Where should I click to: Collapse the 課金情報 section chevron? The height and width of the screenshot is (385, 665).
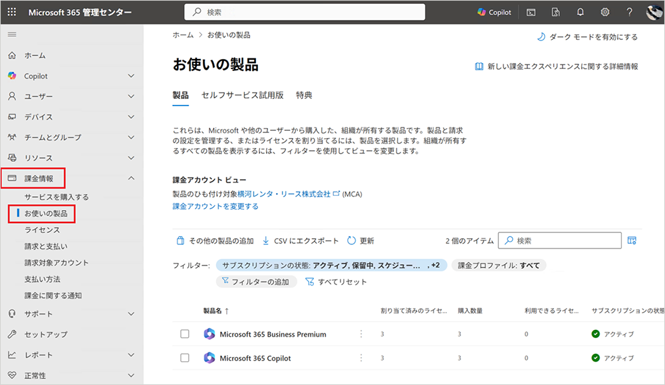[131, 179]
